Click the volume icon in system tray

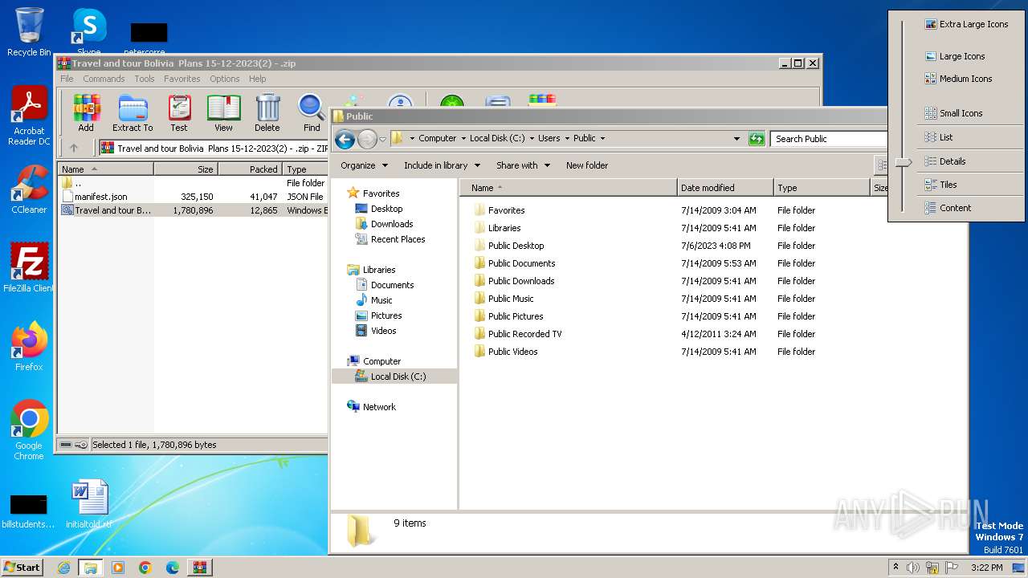click(x=913, y=568)
